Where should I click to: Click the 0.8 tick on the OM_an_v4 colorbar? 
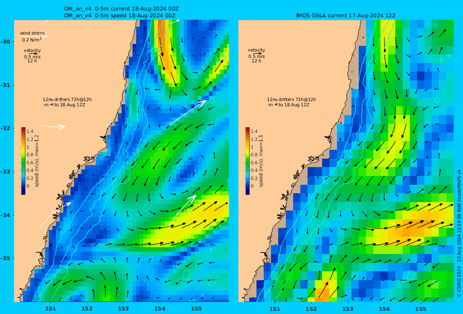[x=30, y=155]
